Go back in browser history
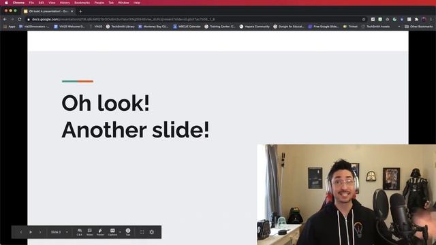The image size is (436, 245). click(5, 20)
